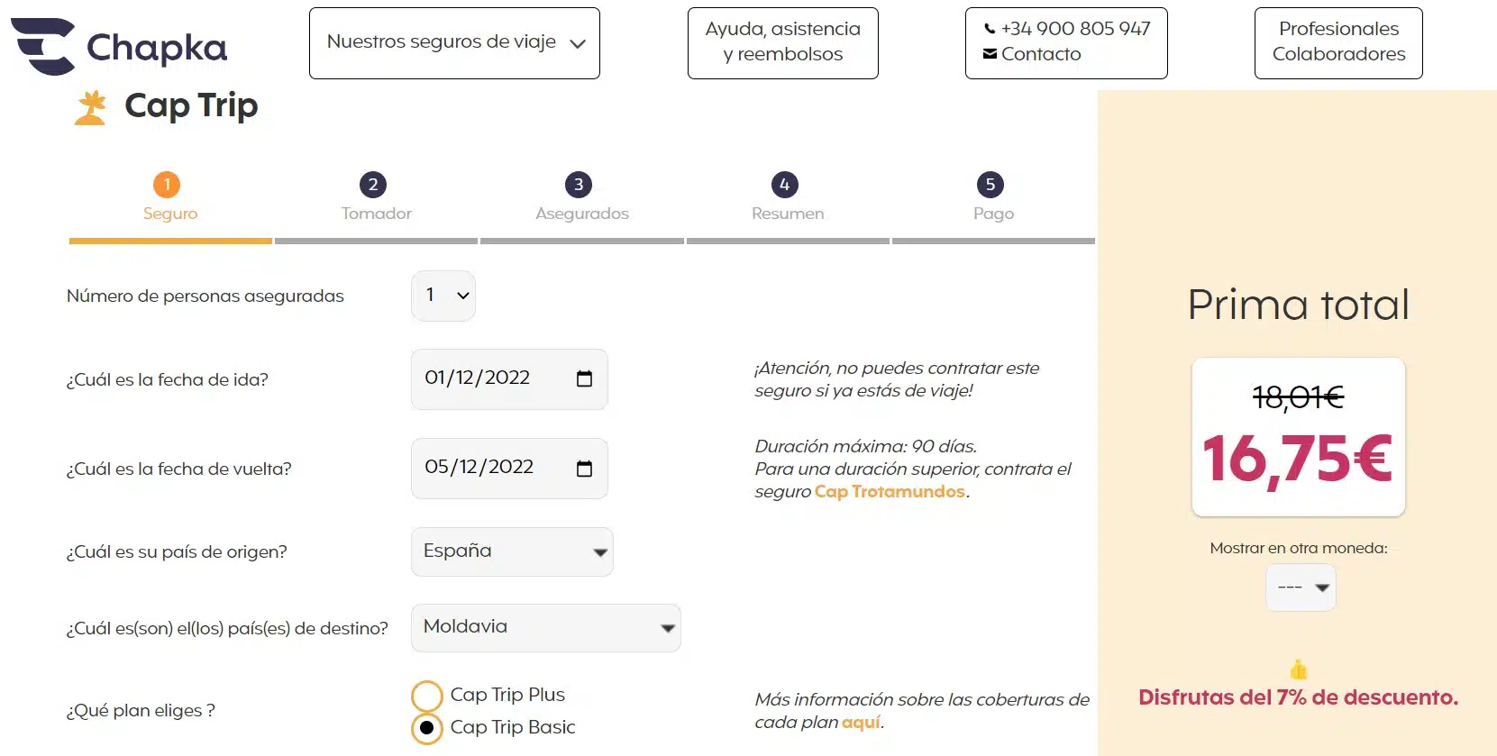
Task: Click the envelope icon next to Contacto
Action: [x=990, y=54]
